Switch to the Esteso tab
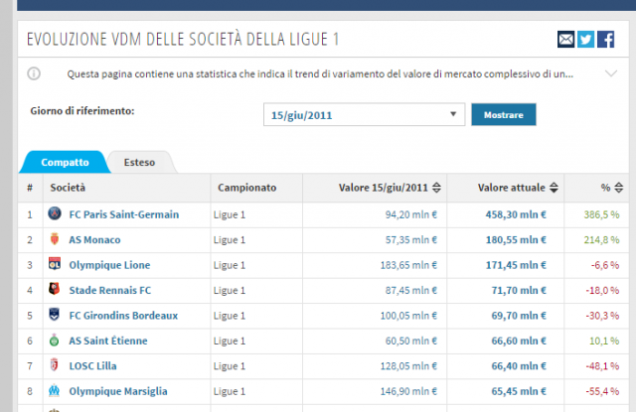The height and width of the screenshot is (412, 636). click(x=139, y=162)
